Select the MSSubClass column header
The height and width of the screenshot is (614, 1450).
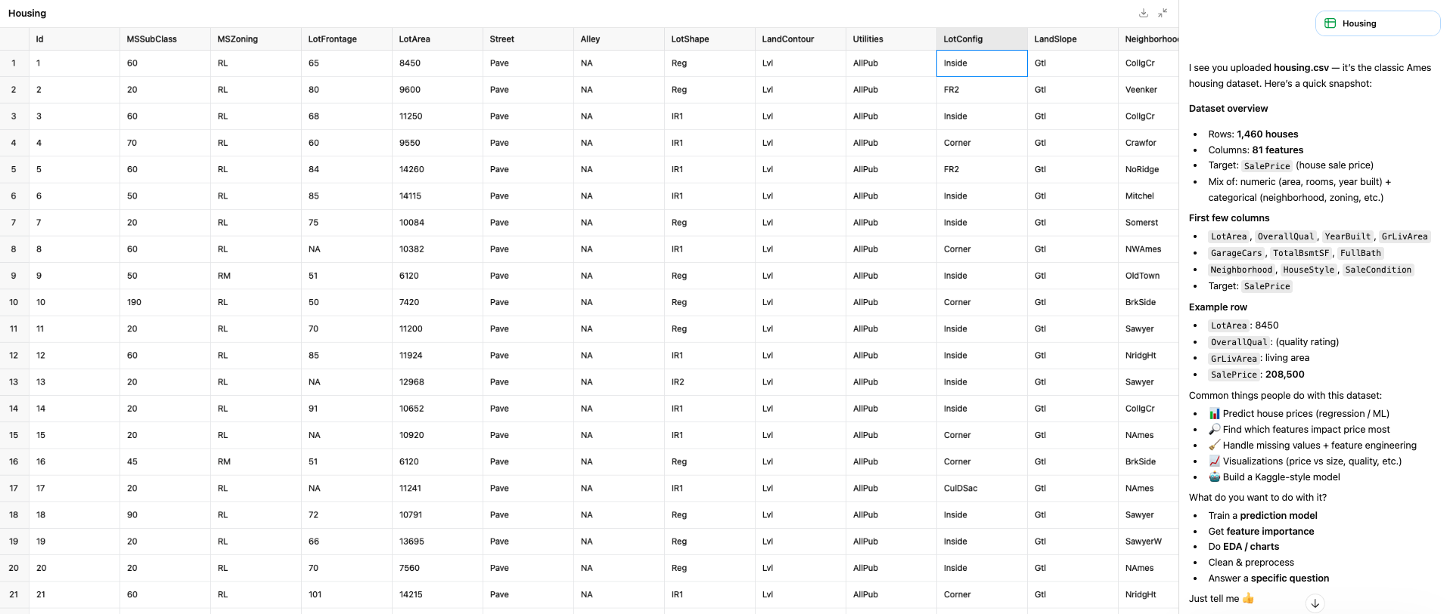pos(165,39)
